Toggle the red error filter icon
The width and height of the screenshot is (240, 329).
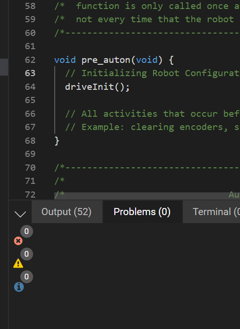(18, 241)
